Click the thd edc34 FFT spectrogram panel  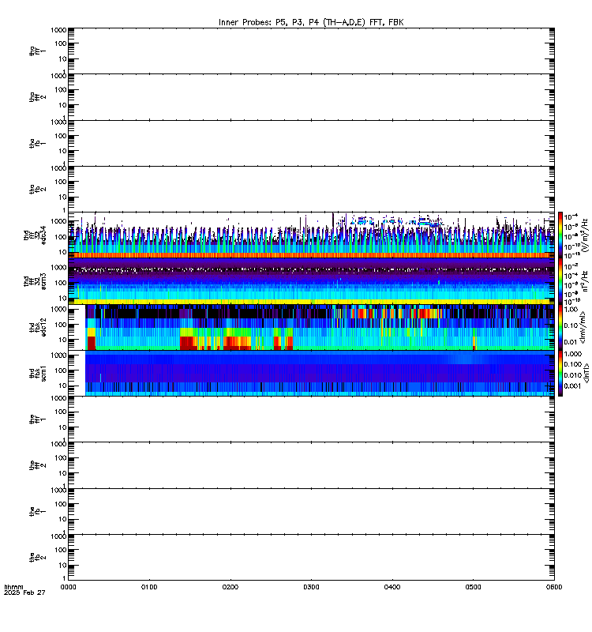pos(311,235)
